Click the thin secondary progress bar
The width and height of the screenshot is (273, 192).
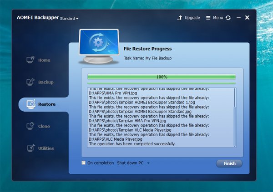162,83
